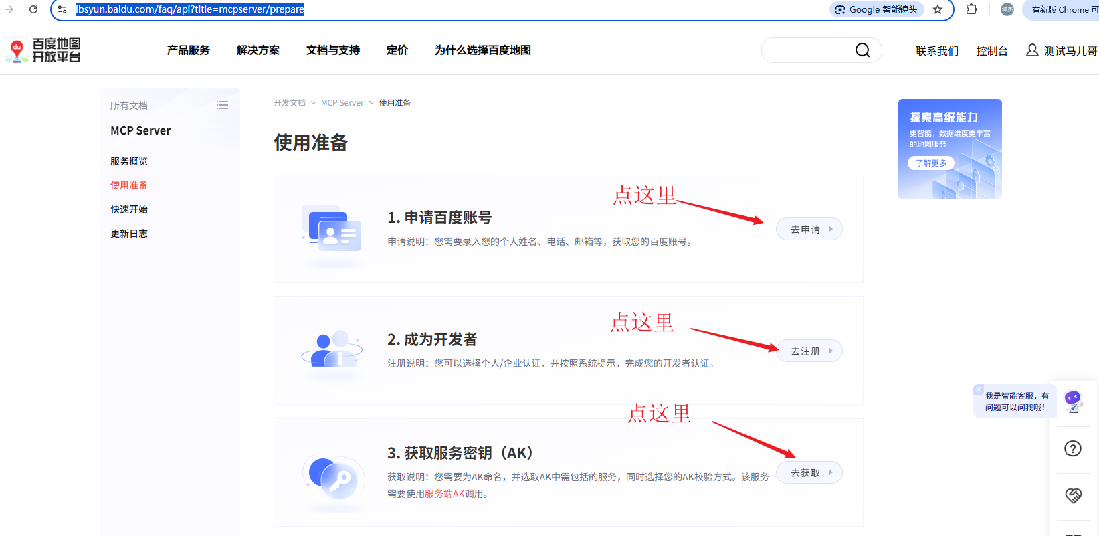Click the 使用准备 breadcrumb
This screenshot has height=536, width=1099.
[x=395, y=103]
